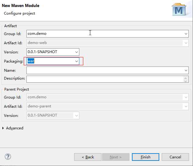Expand the Advanced section
This screenshot has width=193, height=166.
[x=3, y=128]
